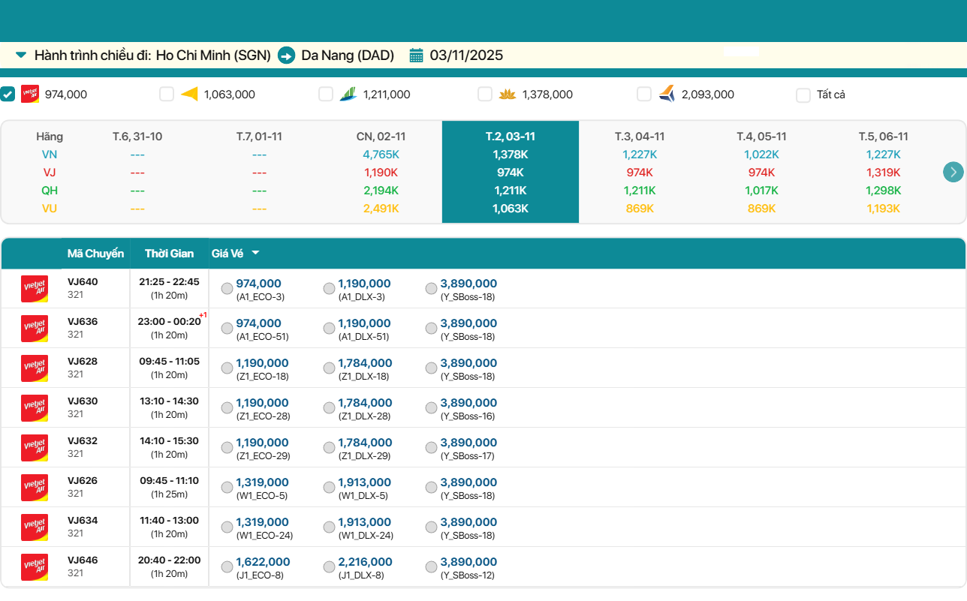Image resolution: width=967 pixels, height=601 pixels.
Task: Click the Vietjet logo in the airline filter
Action: 30,95
